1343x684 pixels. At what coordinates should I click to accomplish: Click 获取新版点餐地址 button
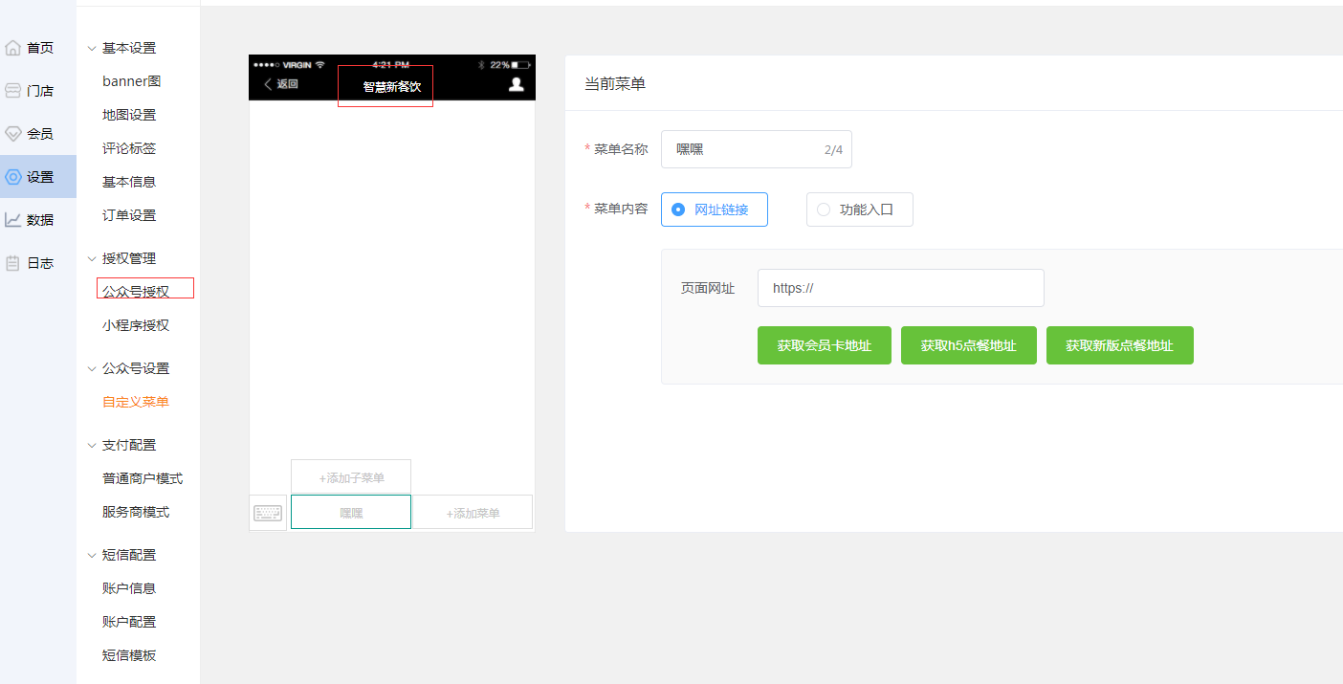click(1120, 345)
